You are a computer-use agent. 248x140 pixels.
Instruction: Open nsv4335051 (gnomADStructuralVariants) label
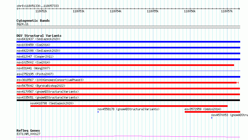pyautogui.click(x=48, y=97)
